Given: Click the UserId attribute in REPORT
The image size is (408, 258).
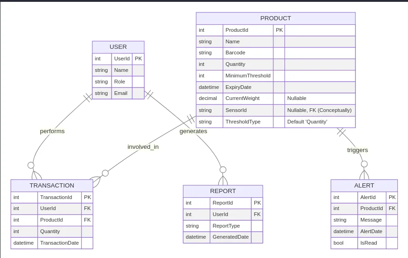Looking at the screenshot, I should tap(220, 214).
